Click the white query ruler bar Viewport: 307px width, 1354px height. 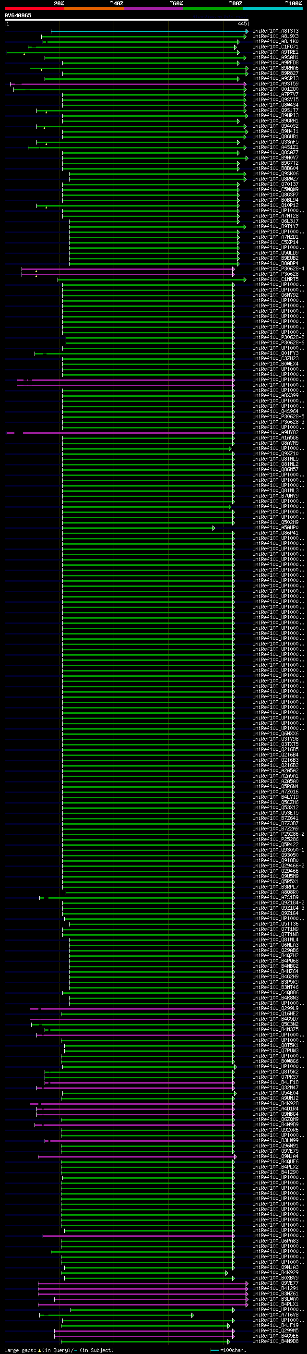pyautogui.click(x=127, y=20)
